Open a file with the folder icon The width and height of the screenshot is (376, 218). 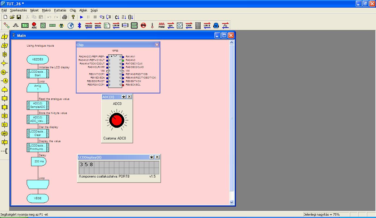point(12,17)
